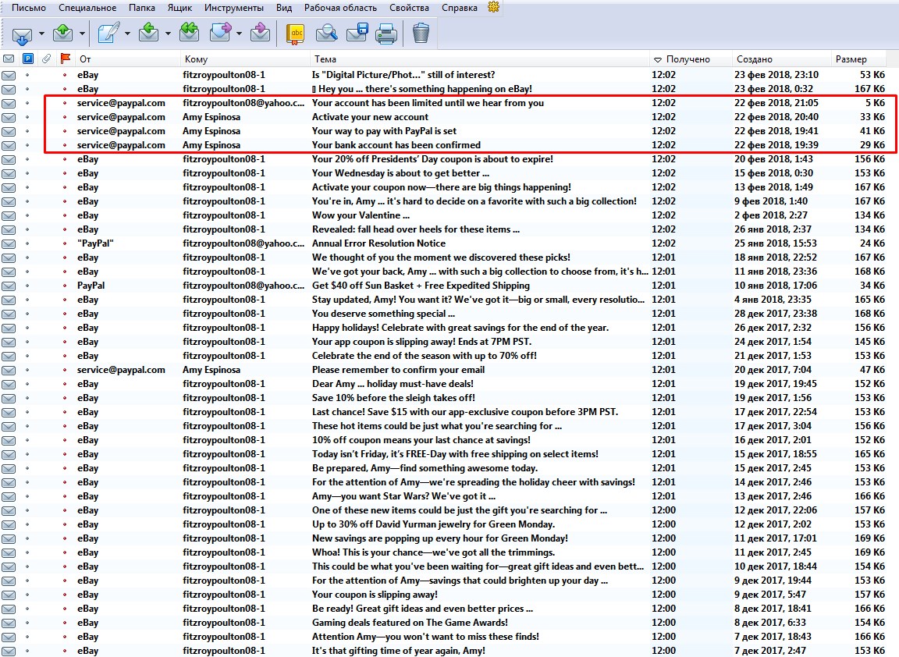Click the Reply All double-arrow icon
899x657 pixels.
click(189, 34)
